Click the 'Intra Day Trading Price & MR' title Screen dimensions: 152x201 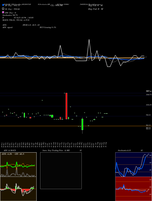tap(56, 150)
